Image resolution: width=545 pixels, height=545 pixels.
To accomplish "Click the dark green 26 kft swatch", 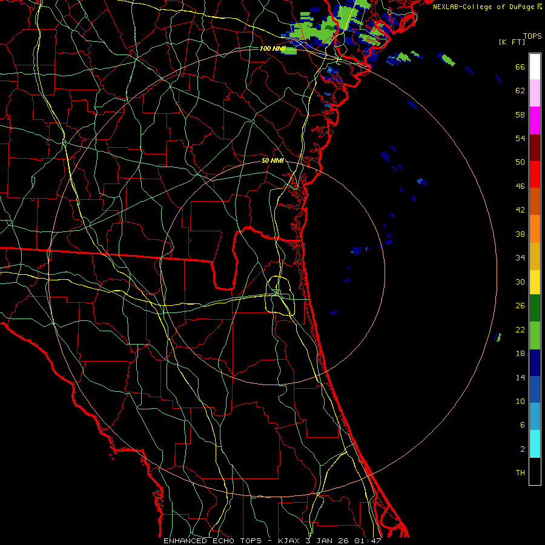I will [535, 308].
